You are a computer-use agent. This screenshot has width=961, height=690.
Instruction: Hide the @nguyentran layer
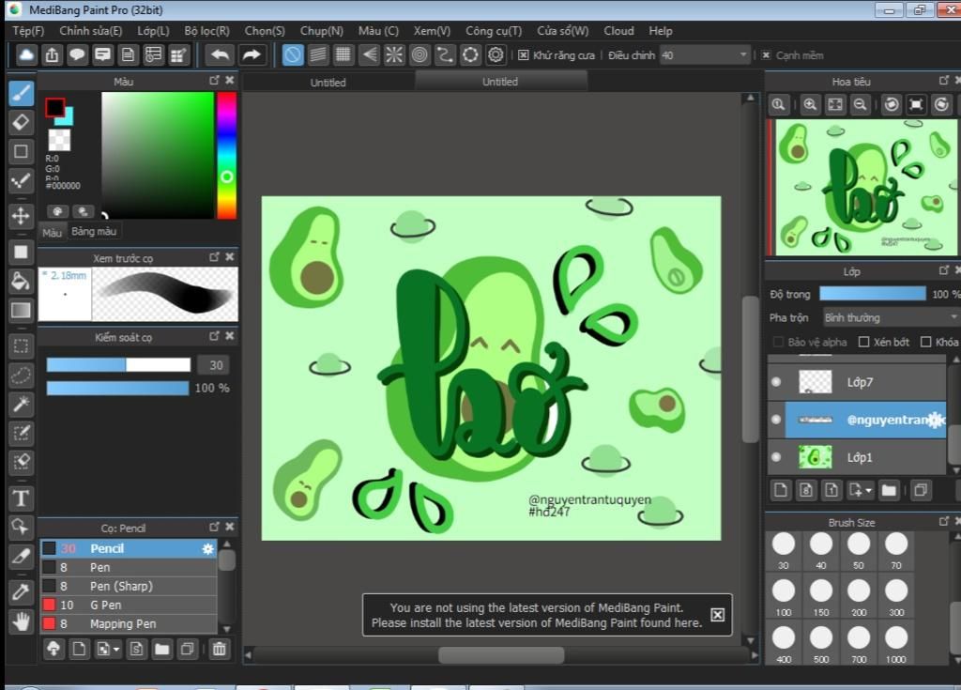click(776, 420)
